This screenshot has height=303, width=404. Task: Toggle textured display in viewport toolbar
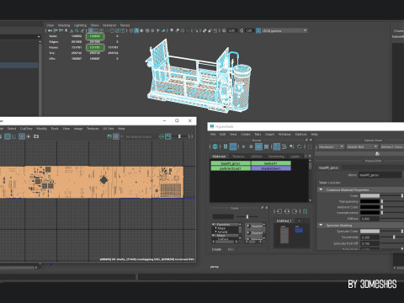click(x=152, y=30)
